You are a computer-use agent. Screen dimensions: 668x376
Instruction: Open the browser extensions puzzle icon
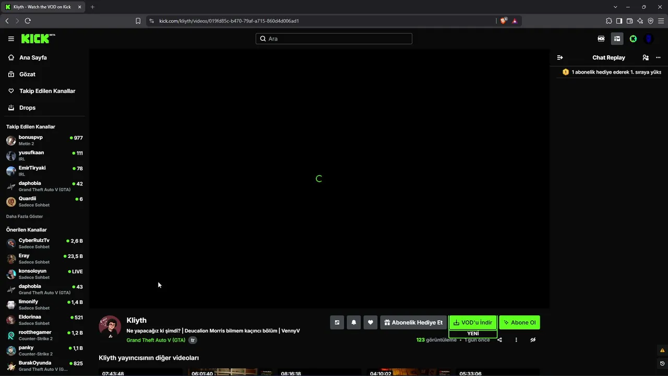609,21
